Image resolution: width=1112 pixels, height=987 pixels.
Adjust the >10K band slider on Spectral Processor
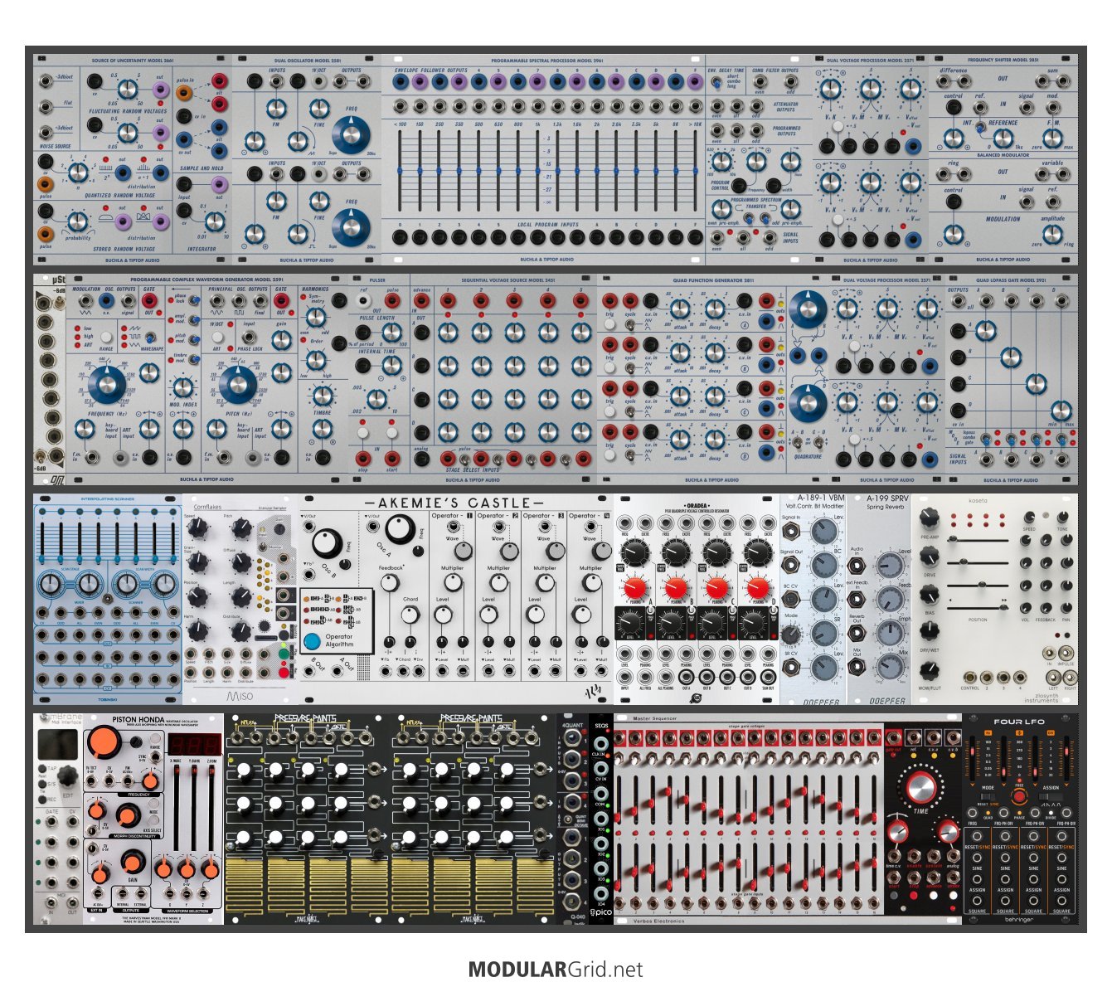tap(695, 170)
